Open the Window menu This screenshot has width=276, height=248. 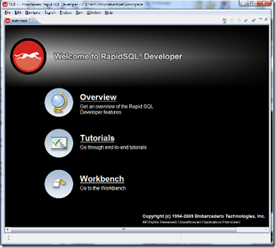click(x=94, y=12)
